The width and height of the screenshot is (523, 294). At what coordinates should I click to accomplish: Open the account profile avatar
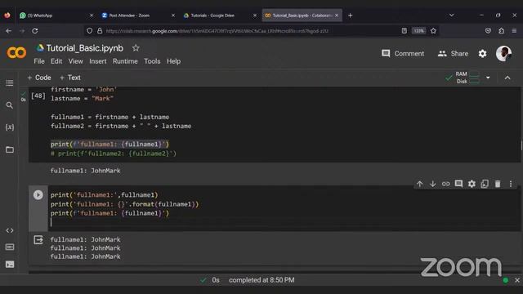pos(503,54)
